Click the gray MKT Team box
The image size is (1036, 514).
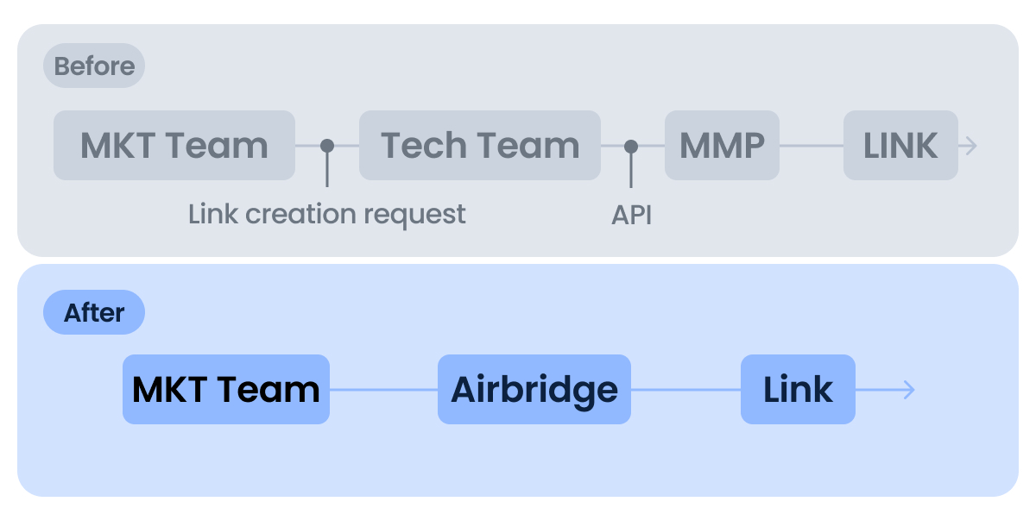point(174,146)
